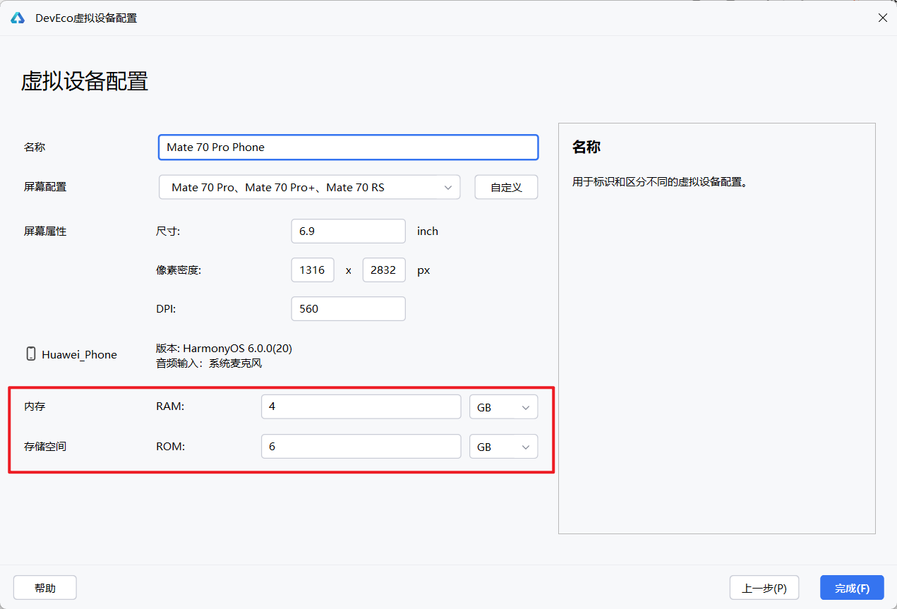Click the 屏幕属性 label
Image resolution: width=897 pixels, height=609 pixels.
(x=45, y=231)
